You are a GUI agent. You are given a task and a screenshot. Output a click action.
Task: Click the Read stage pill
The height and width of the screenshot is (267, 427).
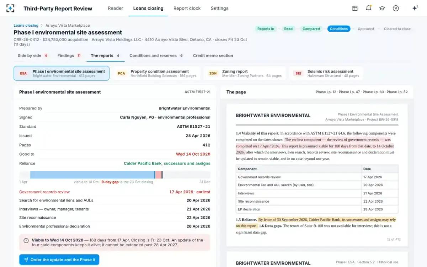288,29
